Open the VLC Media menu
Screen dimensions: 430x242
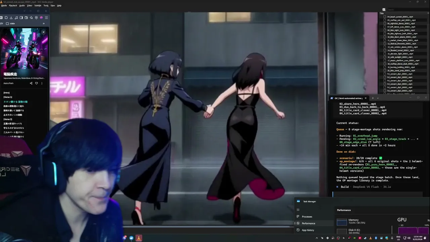(4, 6)
